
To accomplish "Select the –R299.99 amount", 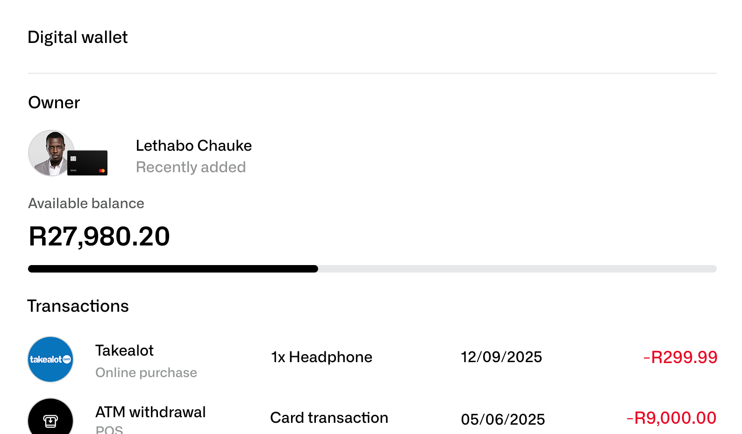I will (681, 357).
